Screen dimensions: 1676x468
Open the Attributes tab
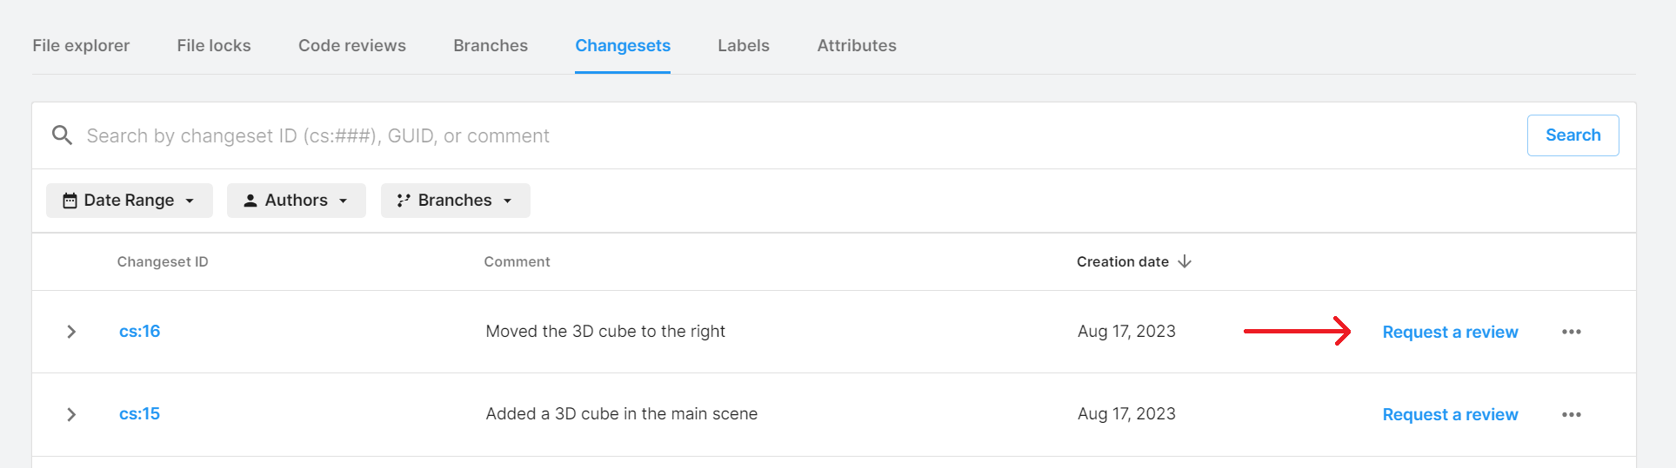tap(857, 45)
